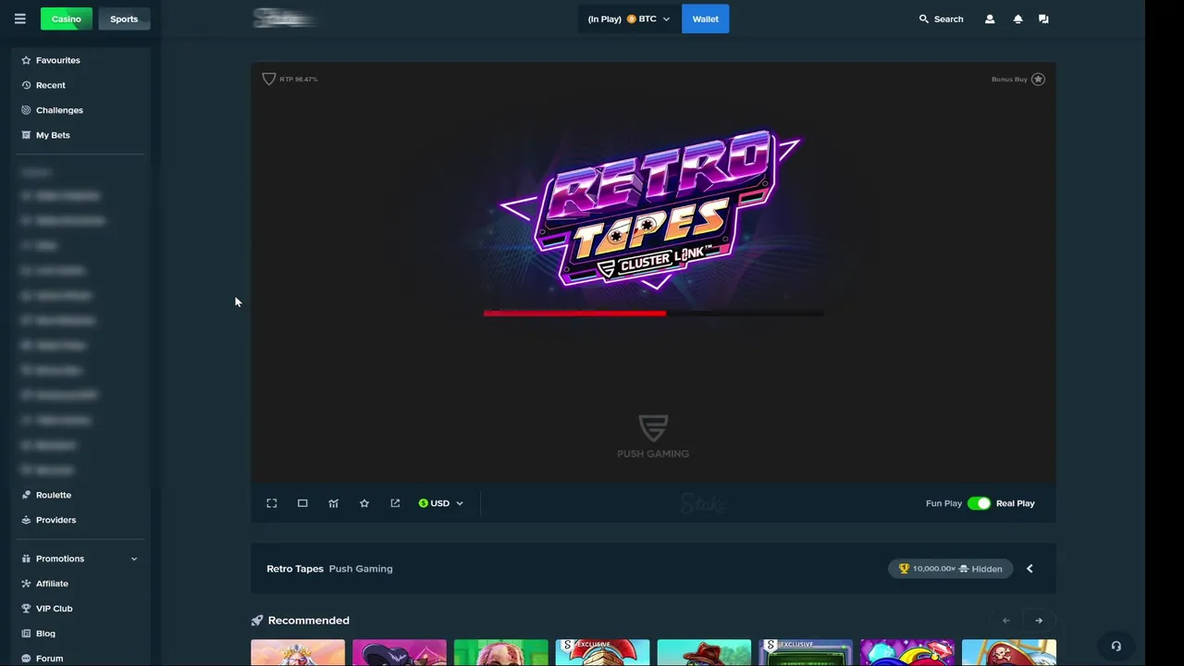Open game in popout window icon
Screen dimensions: 1184x666
tap(395, 503)
